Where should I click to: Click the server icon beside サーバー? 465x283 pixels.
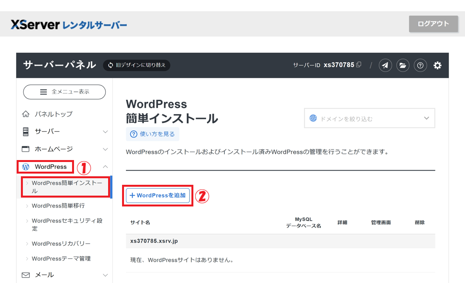(26, 131)
